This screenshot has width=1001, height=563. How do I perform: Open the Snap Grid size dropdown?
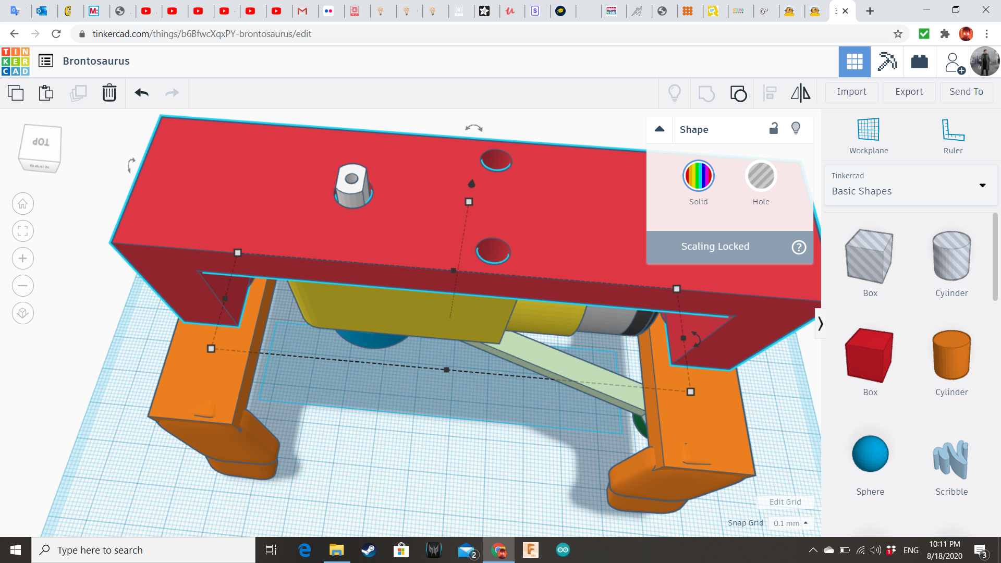click(x=790, y=523)
